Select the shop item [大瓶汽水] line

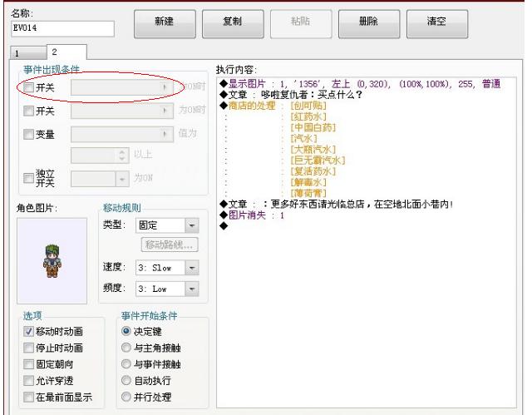(313, 150)
